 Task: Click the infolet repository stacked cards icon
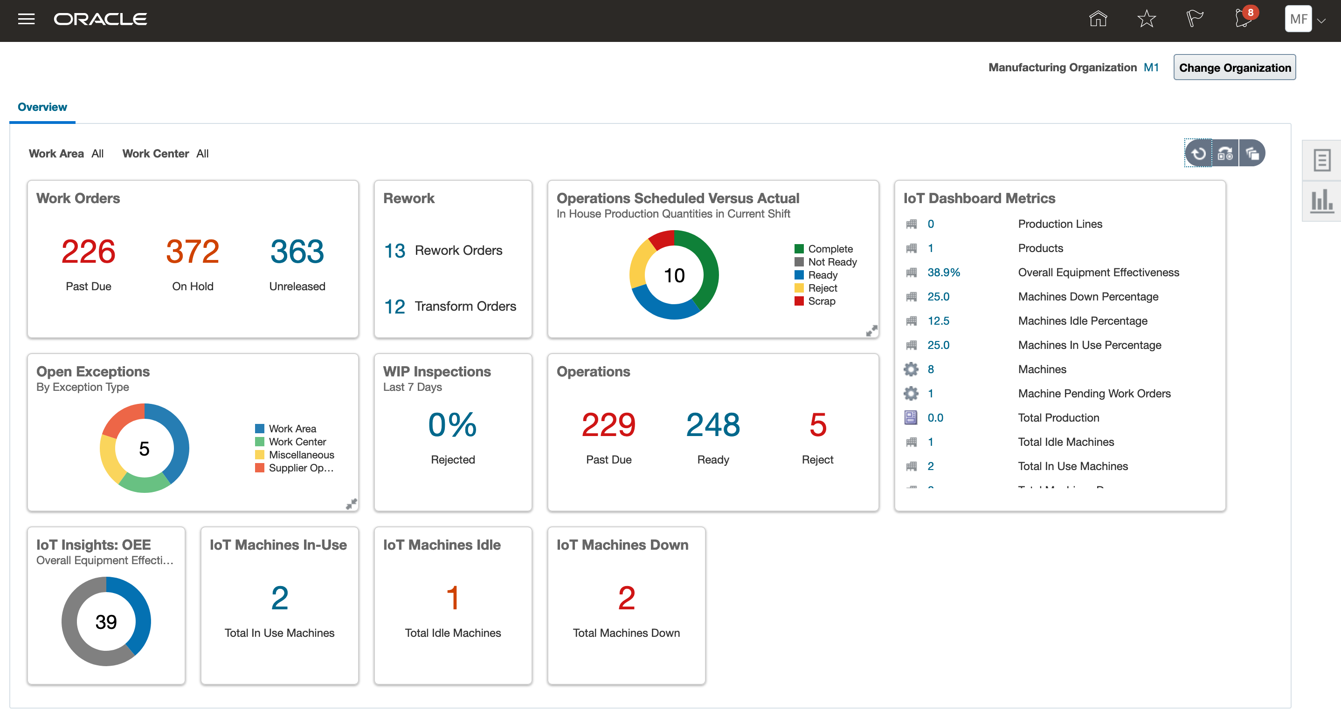point(1252,153)
